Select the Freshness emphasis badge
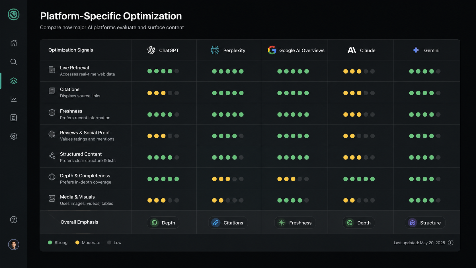 (295, 223)
